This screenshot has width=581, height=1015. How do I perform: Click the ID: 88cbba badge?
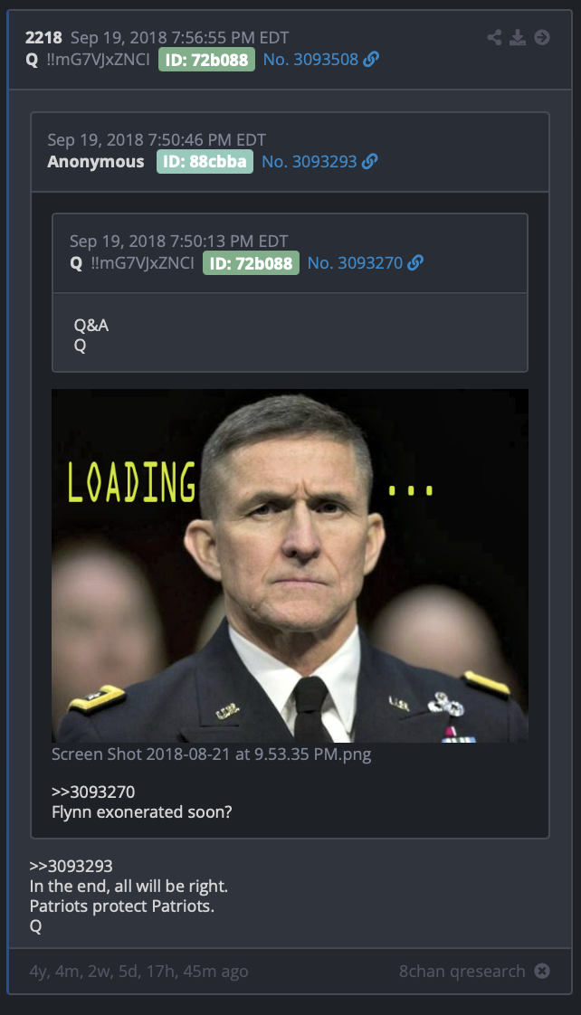(205, 161)
